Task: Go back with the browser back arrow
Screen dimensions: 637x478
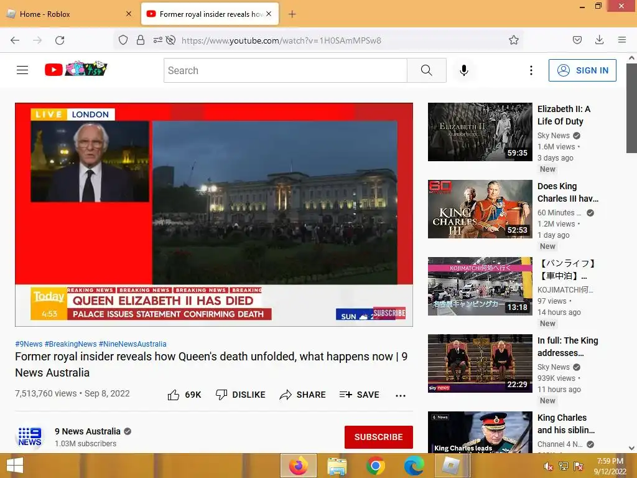Action: pyautogui.click(x=15, y=40)
